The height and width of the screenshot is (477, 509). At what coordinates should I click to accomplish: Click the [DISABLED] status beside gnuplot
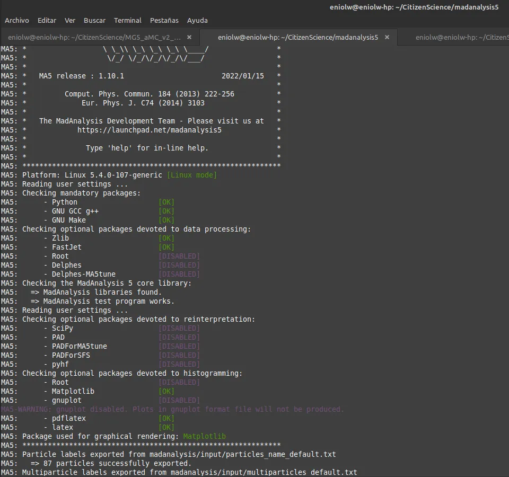pyautogui.click(x=179, y=401)
